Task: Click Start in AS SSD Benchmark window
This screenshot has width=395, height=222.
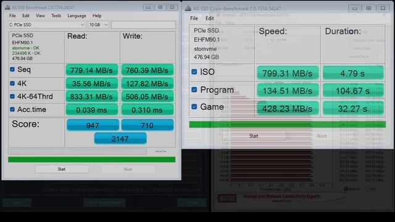Action: [62, 169]
